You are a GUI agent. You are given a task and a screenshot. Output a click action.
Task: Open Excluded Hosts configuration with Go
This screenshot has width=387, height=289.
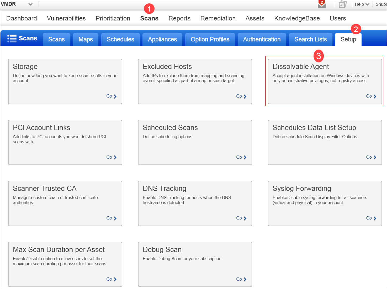239,96
